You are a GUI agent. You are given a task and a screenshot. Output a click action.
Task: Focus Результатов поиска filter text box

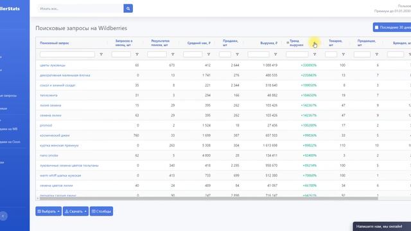coord(157,54)
